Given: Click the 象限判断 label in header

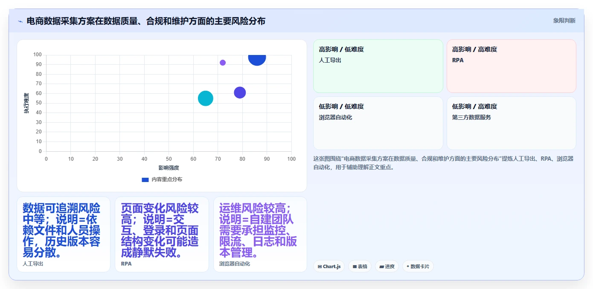Looking at the screenshot, I should [x=564, y=20].
